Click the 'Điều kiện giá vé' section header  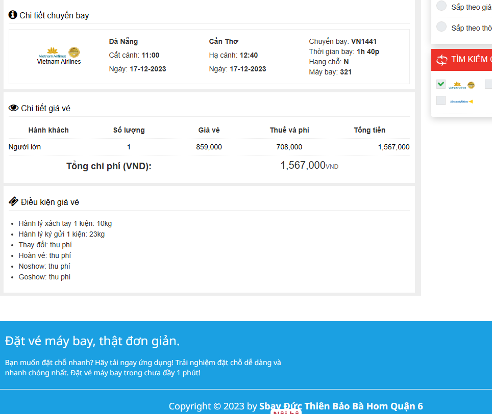click(50, 202)
